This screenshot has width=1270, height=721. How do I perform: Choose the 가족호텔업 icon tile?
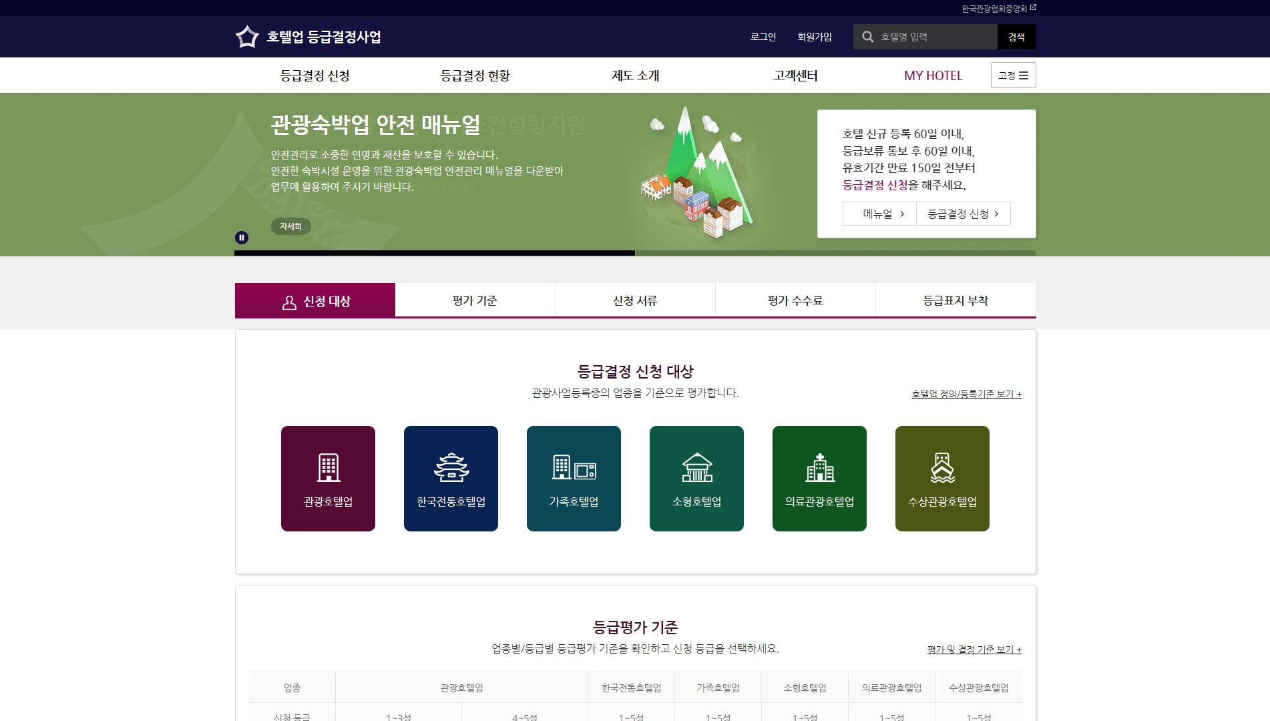pyautogui.click(x=574, y=478)
